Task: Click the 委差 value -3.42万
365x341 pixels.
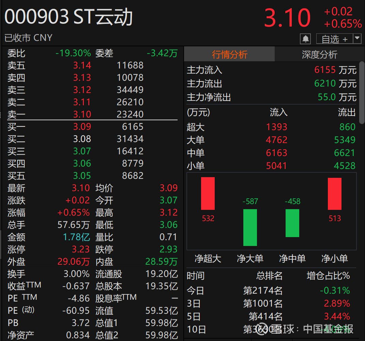Action: (162, 53)
